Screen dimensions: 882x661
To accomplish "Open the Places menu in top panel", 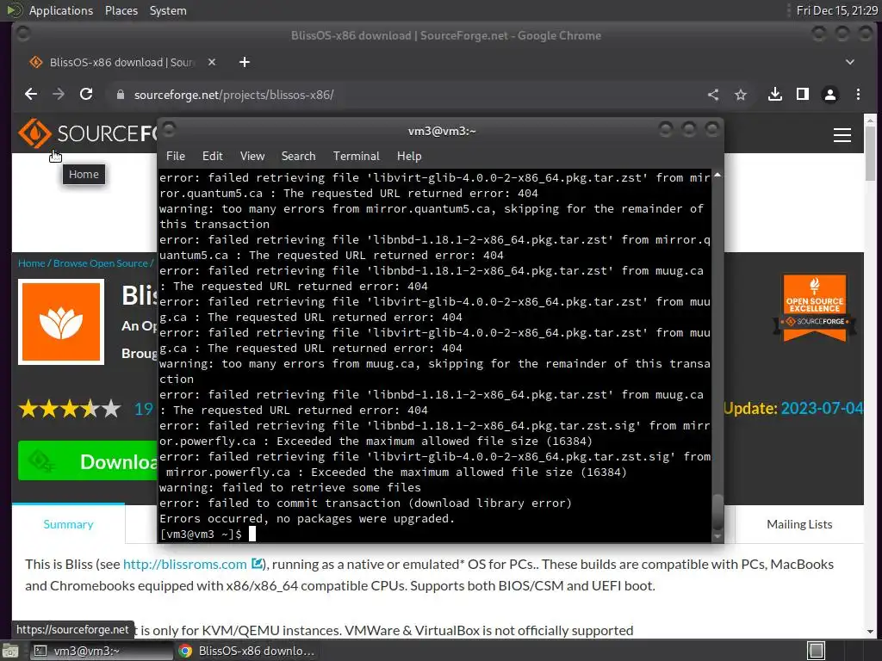I will [121, 10].
